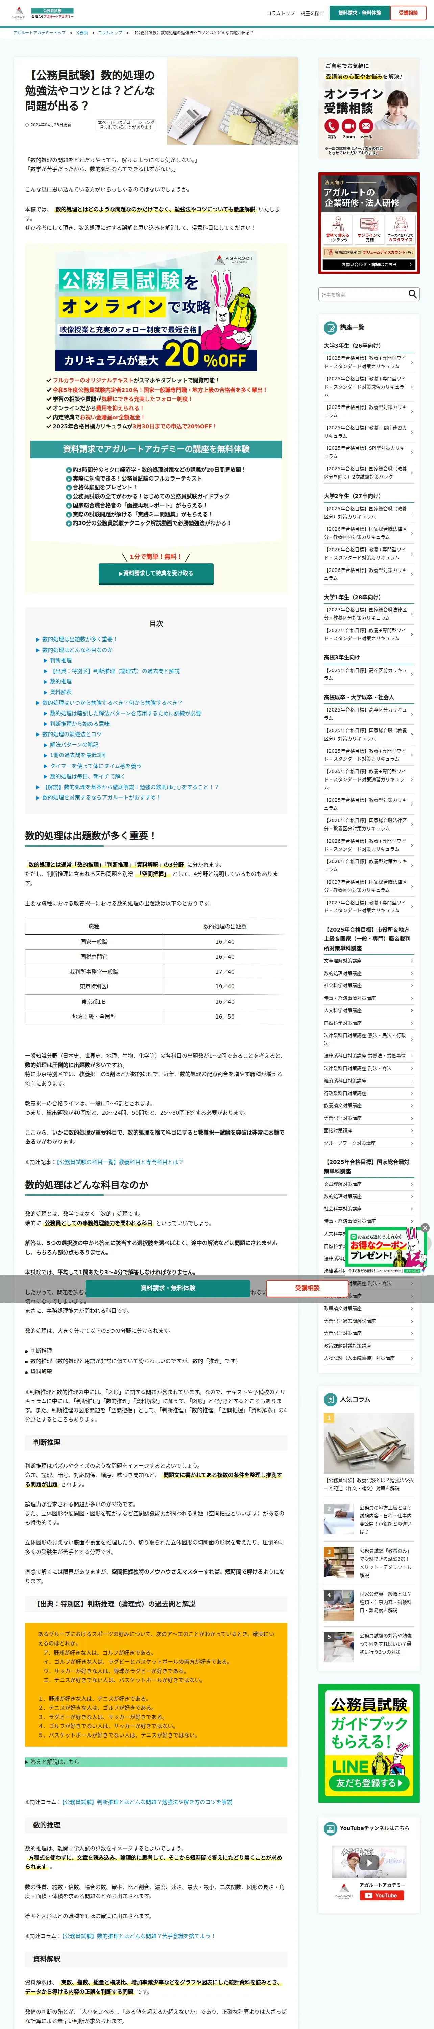
Task: Click the article hero keyboard image
Action: click(x=232, y=100)
